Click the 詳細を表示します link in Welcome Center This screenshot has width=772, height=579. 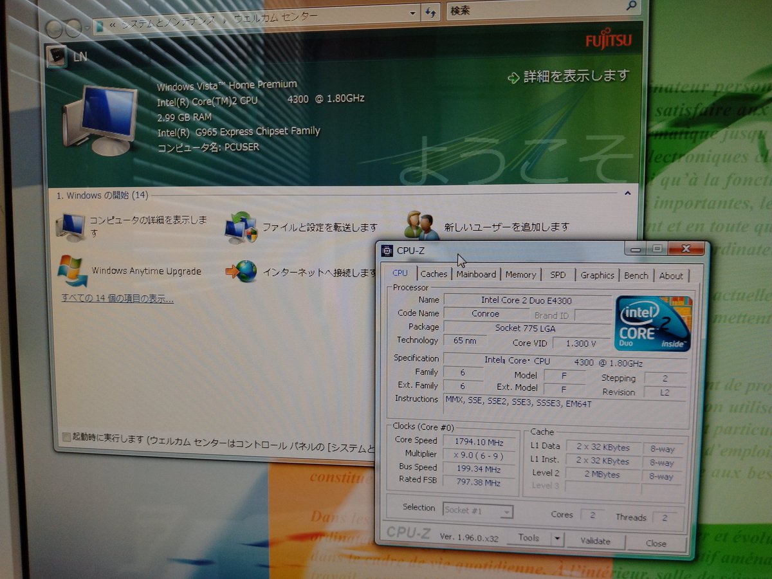(576, 76)
